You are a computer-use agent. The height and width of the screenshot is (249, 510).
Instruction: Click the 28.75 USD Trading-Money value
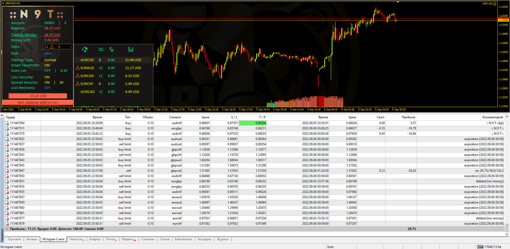tap(52, 35)
